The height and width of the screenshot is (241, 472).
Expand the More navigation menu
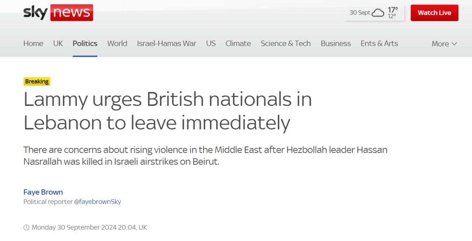pyautogui.click(x=444, y=44)
